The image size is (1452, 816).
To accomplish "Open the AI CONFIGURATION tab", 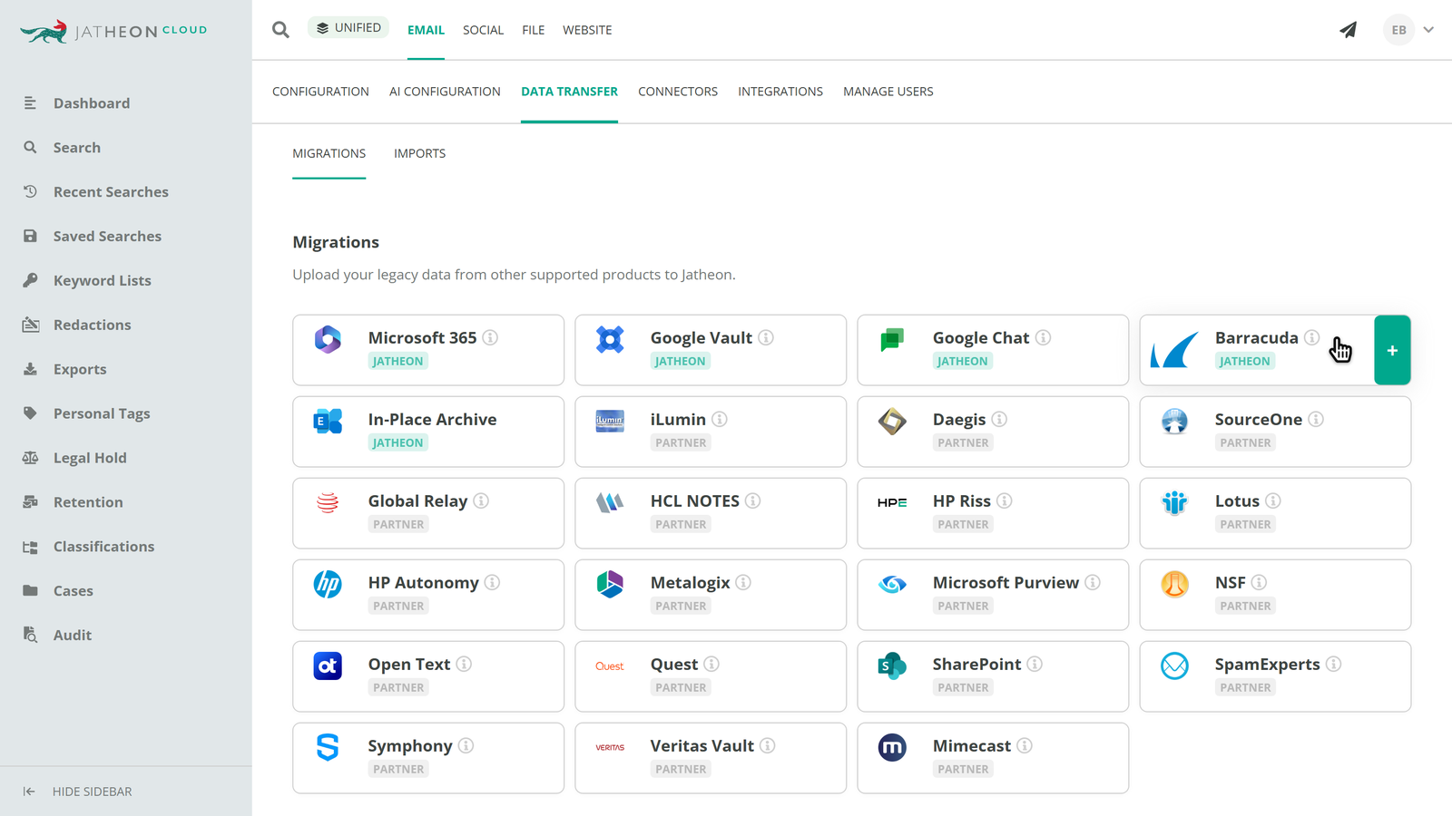I will pyautogui.click(x=445, y=92).
